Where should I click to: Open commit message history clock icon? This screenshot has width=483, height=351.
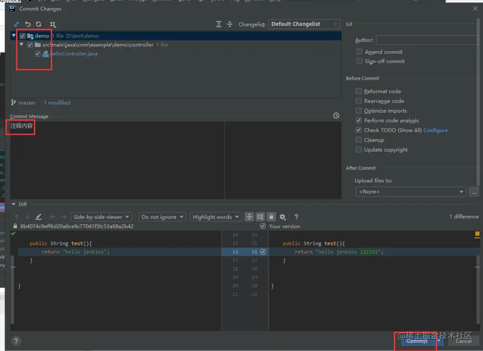(336, 115)
